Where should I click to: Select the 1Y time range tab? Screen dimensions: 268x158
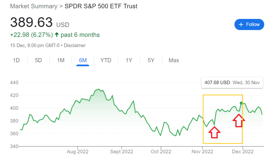point(129,61)
